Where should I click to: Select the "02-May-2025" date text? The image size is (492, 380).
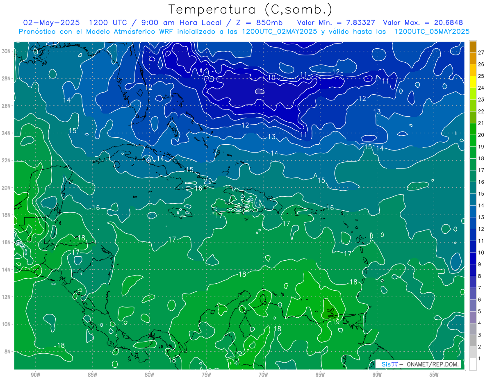52,23
